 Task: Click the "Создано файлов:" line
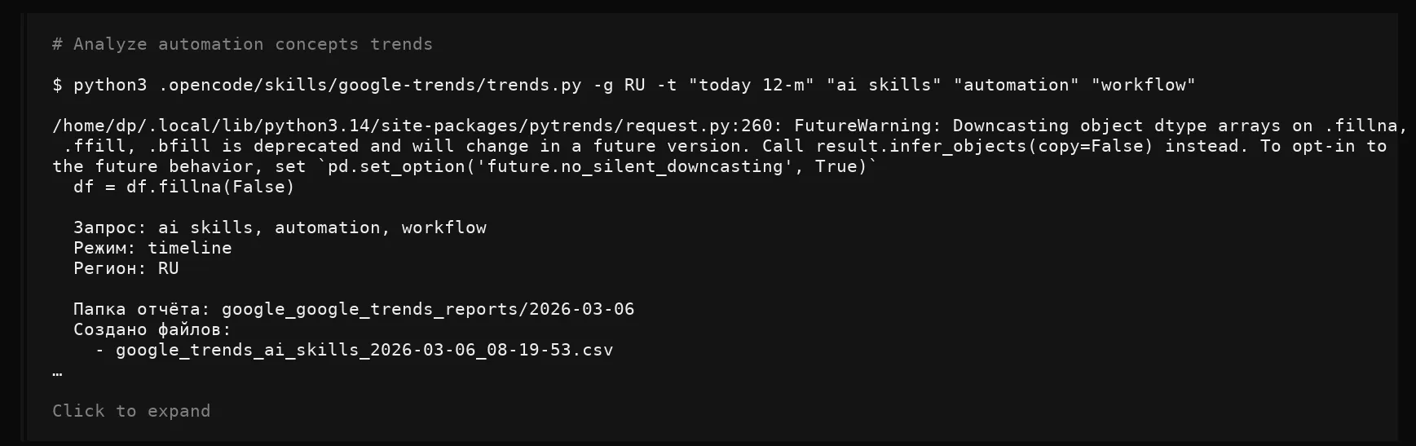click(152, 329)
